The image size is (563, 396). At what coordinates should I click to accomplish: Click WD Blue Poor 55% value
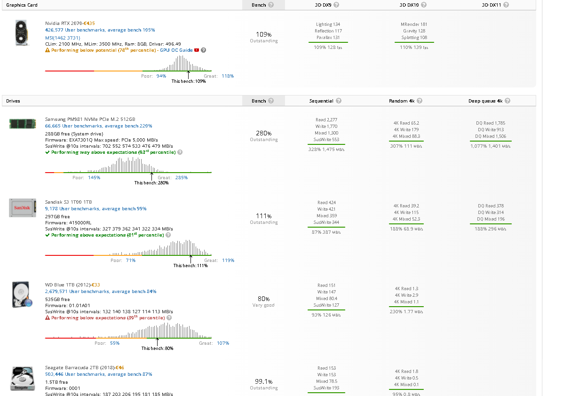pos(115,343)
